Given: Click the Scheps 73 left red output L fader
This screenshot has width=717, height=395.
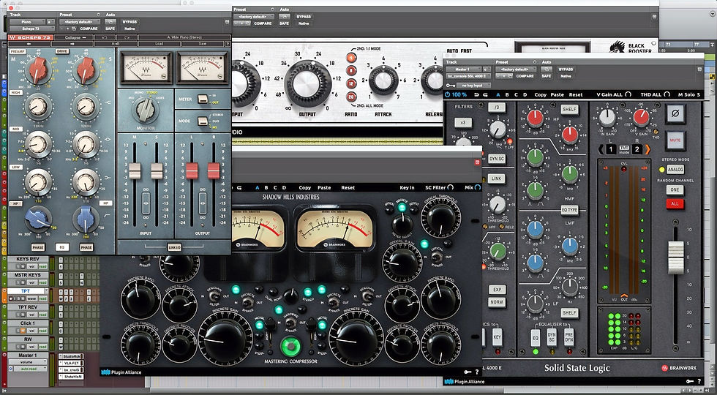Looking at the screenshot, I should click(192, 170).
